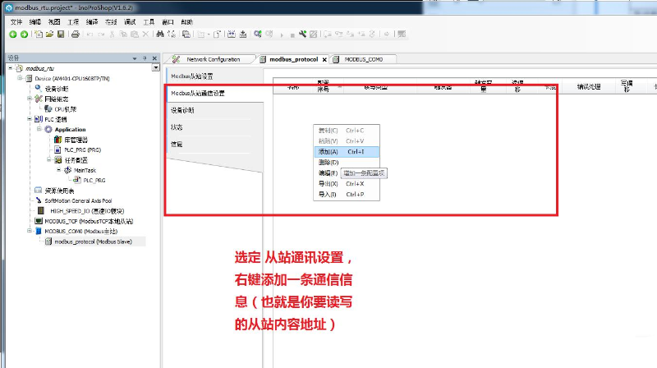Click the 网络组态 network icon
657x368 pixels.
point(39,99)
